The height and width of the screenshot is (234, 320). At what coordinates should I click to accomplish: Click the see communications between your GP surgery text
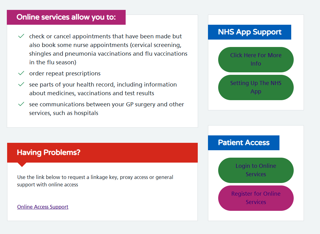(106, 104)
